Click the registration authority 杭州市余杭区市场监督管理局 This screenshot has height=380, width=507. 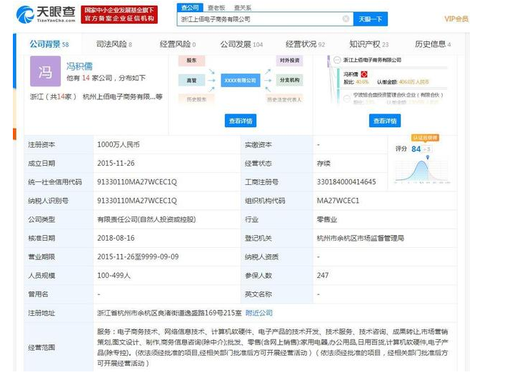(360, 238)
